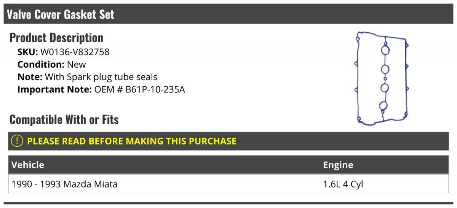The height and width of the screenshot is (208, 457).
Task: Click the yellow exclamation warning icon
Action: pos(17,141)
